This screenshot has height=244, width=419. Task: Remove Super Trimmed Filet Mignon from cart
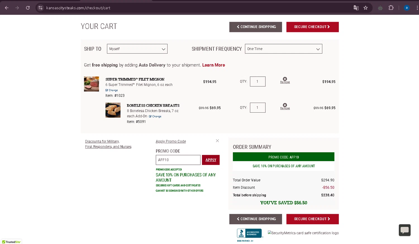[x=285, y=80]
